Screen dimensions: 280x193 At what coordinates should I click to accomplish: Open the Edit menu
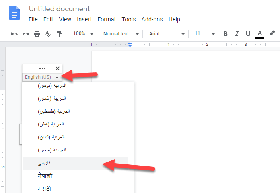click(x=48, y=19)
